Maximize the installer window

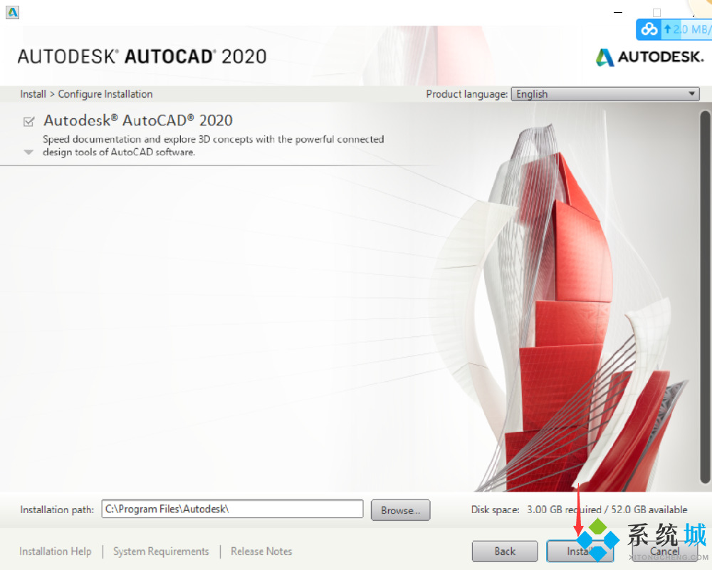pyautogui.click(x=656, y=12)
